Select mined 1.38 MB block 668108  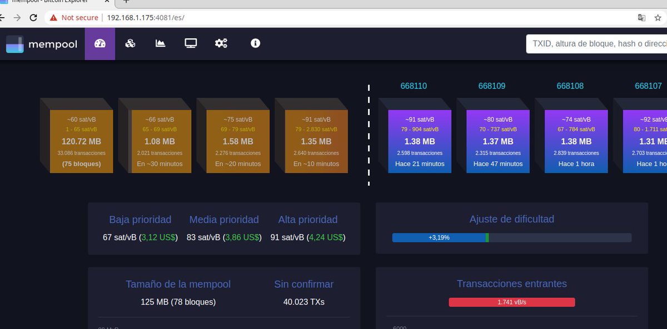click(576, 141)
